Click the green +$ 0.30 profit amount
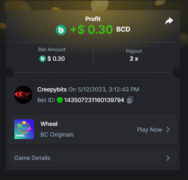This screenshot has width=188, height=180. click(x=91, y=30)
